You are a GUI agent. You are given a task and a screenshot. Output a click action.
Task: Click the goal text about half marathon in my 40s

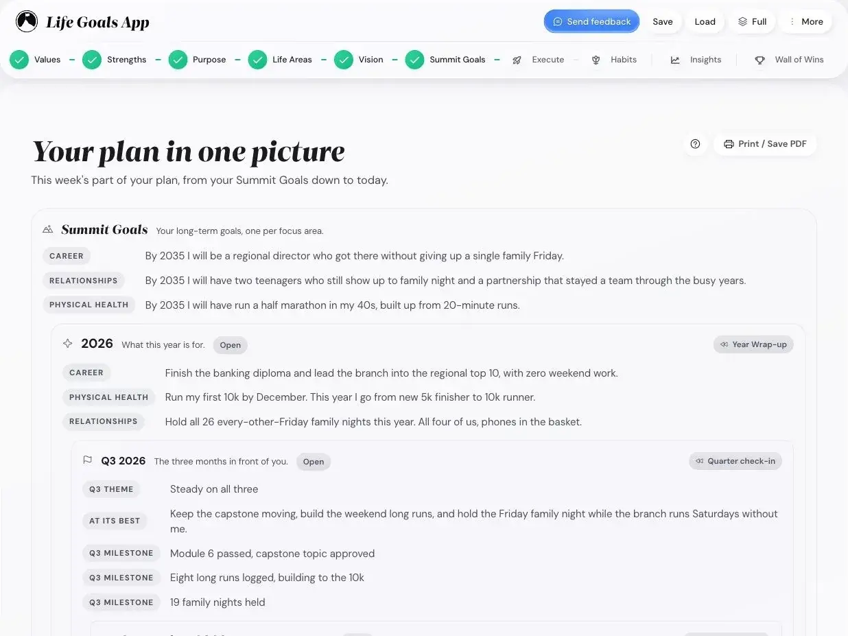(x=333, y=305)
